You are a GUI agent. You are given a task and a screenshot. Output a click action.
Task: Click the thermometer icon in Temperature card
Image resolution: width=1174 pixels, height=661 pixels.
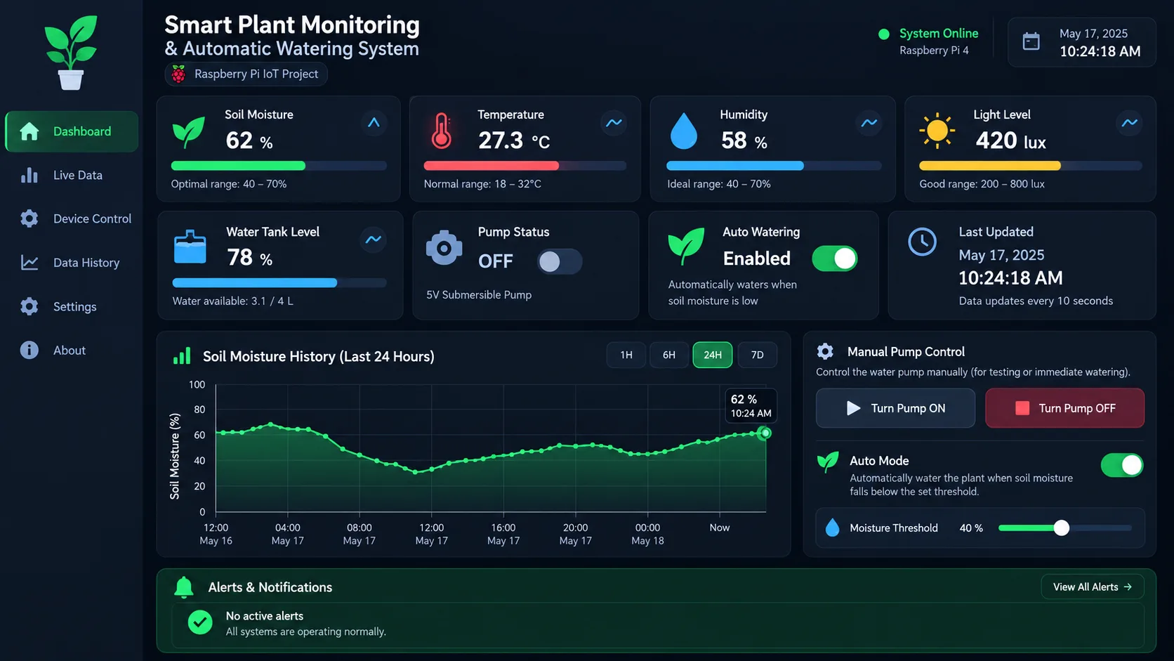click(442, 131)
